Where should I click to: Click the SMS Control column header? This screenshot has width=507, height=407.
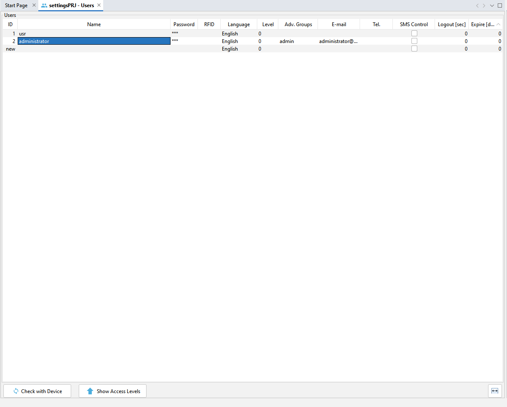point(414,24)
